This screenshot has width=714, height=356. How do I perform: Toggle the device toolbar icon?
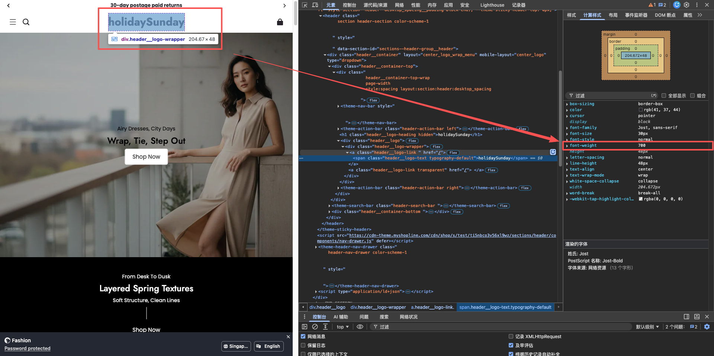(x=315, y=5)
